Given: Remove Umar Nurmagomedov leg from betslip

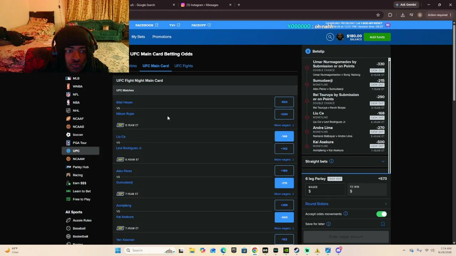Looking at the screenshot, I should 307,68.
